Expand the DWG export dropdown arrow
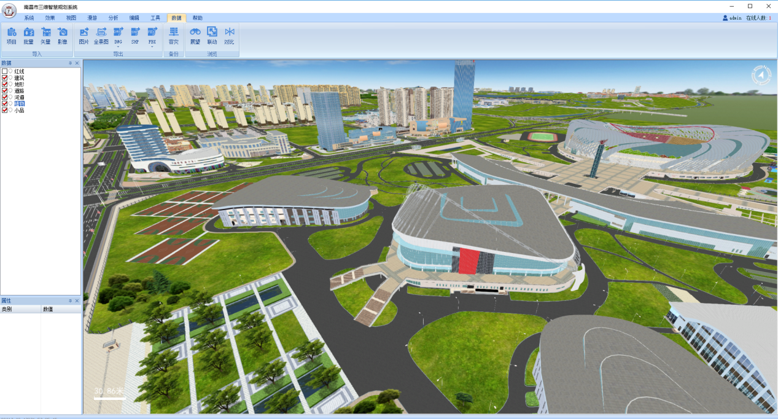Image resolution: width=778 pixels, height=419 pixels. 118,47
